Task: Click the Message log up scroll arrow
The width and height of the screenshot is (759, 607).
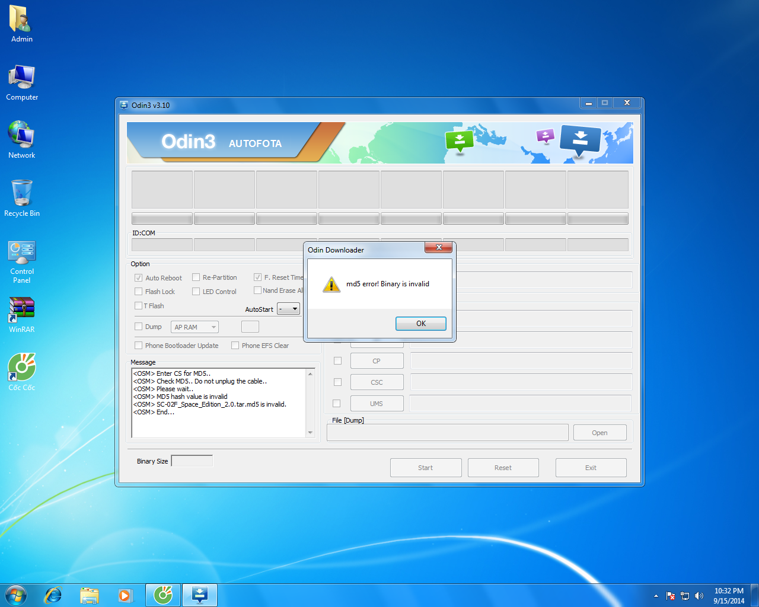Action: coord(310,373)
